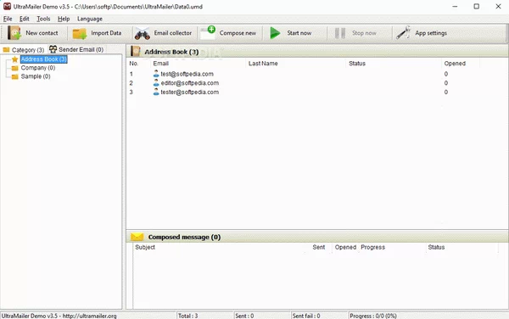This screenshot has width=509, height=319.
Task: Click the composed messages Opened column header
Action: tap(345, 247)
